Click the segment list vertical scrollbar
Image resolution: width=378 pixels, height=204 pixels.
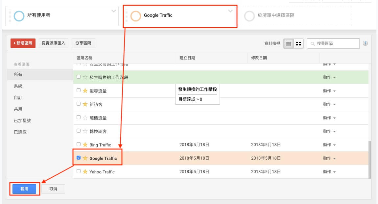pos(370,160)
